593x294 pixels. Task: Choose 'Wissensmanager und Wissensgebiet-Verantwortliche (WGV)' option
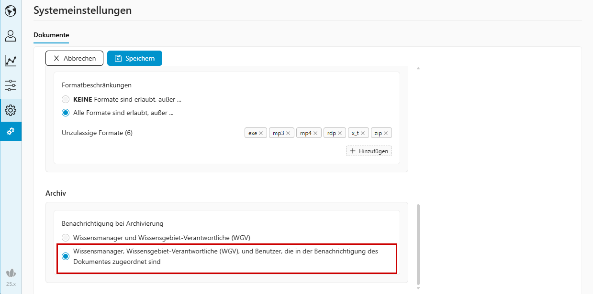pyautogui.click(x=66, y=238)
